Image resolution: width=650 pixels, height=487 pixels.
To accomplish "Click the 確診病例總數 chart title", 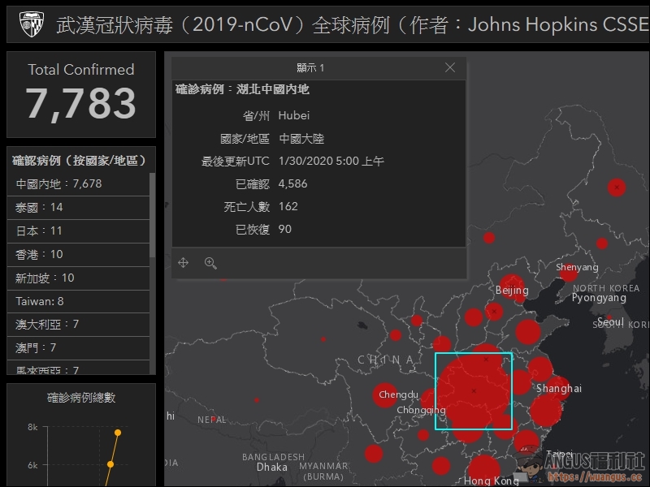I will pyautogui.click(x=81, y=398).
